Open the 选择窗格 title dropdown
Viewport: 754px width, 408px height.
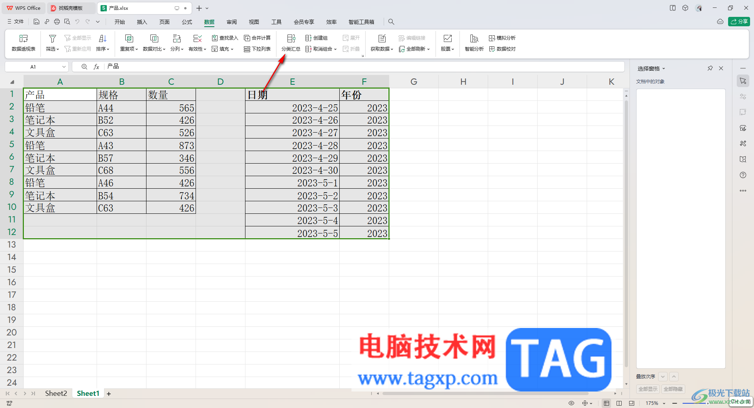664,69
